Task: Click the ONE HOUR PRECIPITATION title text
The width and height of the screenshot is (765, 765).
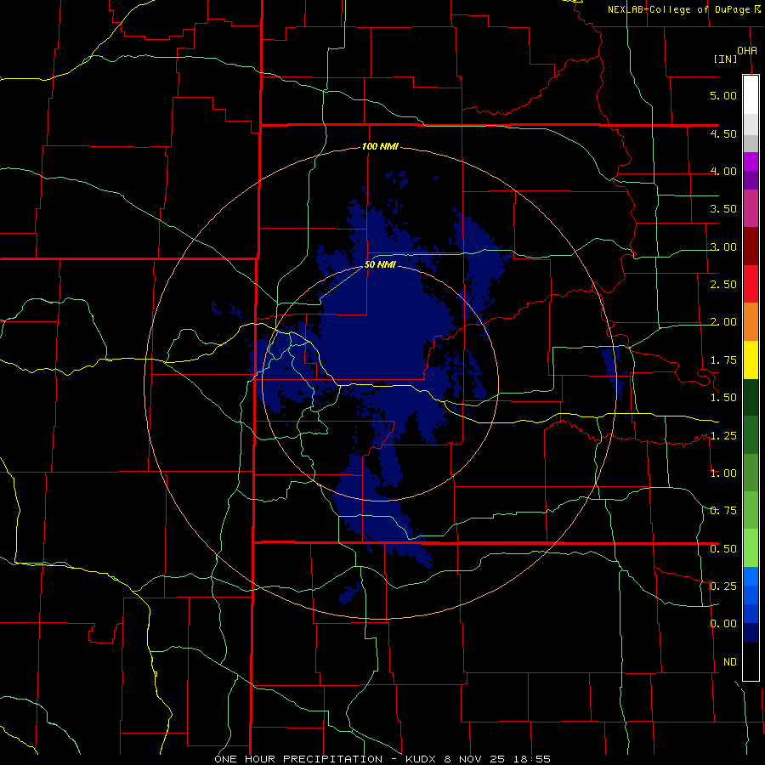Action: click(x=298, y=759)
